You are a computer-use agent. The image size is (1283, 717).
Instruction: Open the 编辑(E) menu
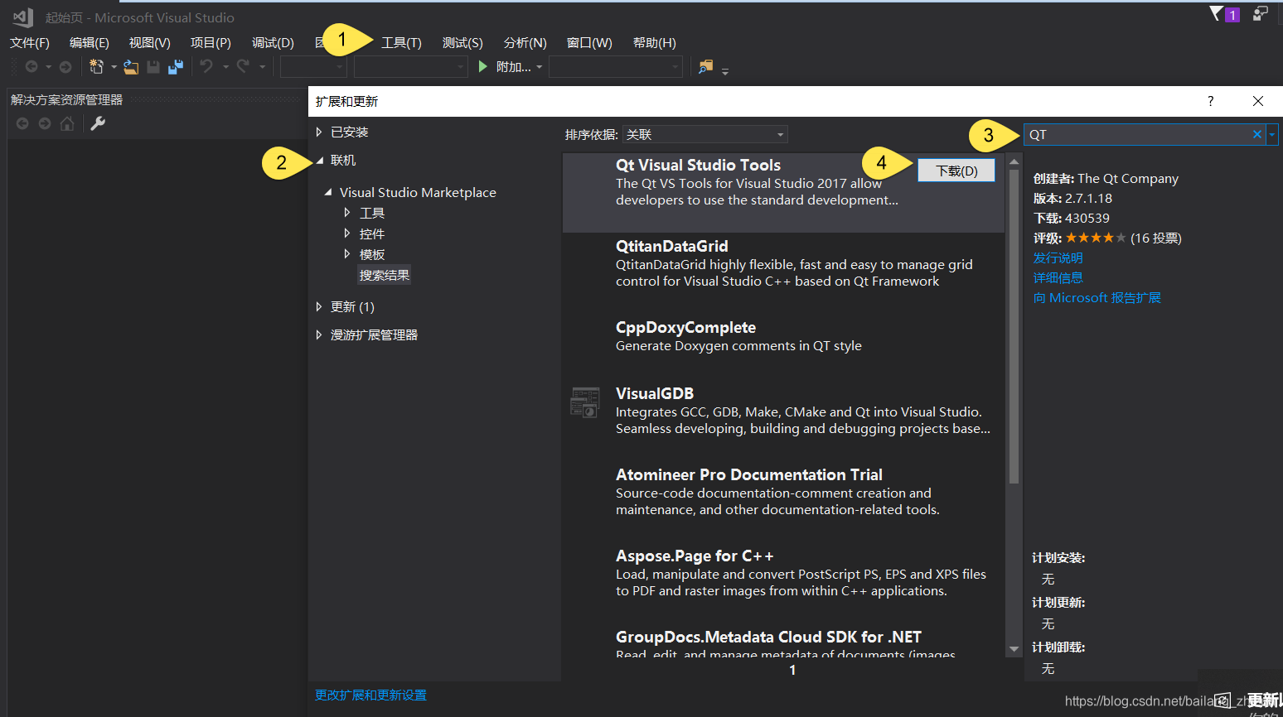click(x=90, y=43)
